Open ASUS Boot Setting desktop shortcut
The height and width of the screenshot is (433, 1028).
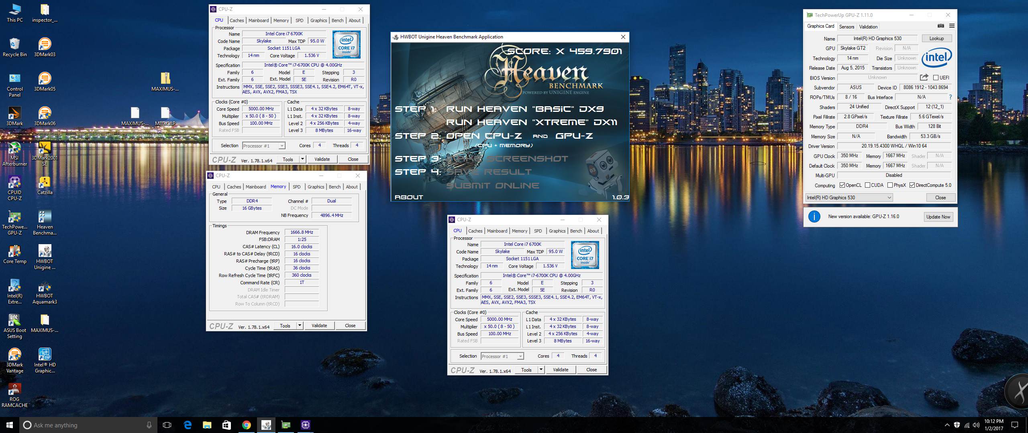[x=15, y=326]
